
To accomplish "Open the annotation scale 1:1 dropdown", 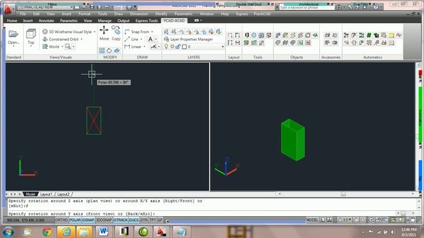I will click(x=345, y=220).
